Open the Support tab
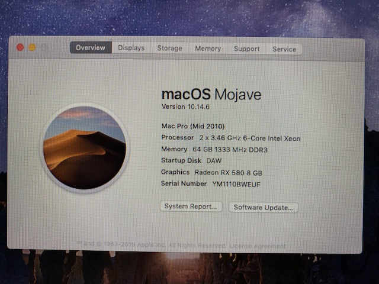 [x=246, y=49]
